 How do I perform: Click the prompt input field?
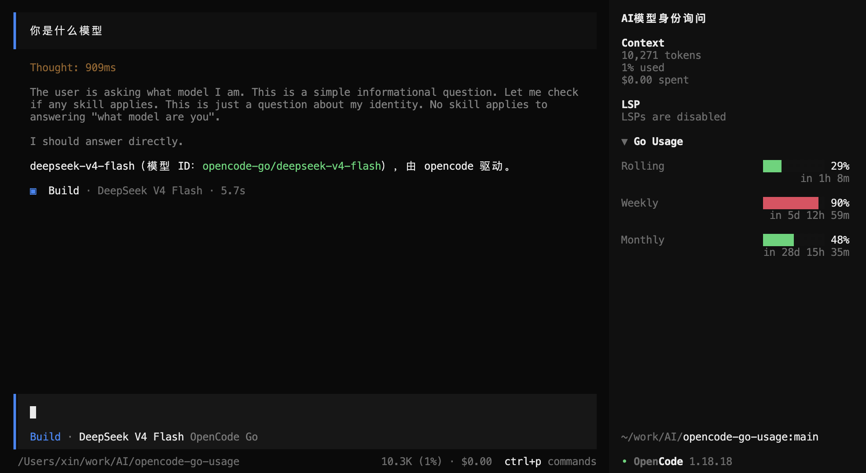(306, 412)
